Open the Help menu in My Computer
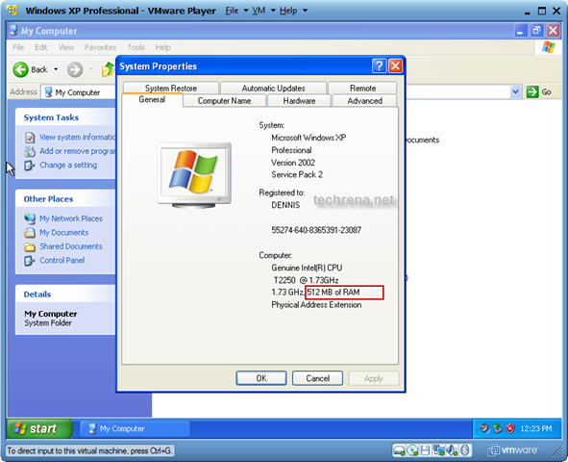 163,47
